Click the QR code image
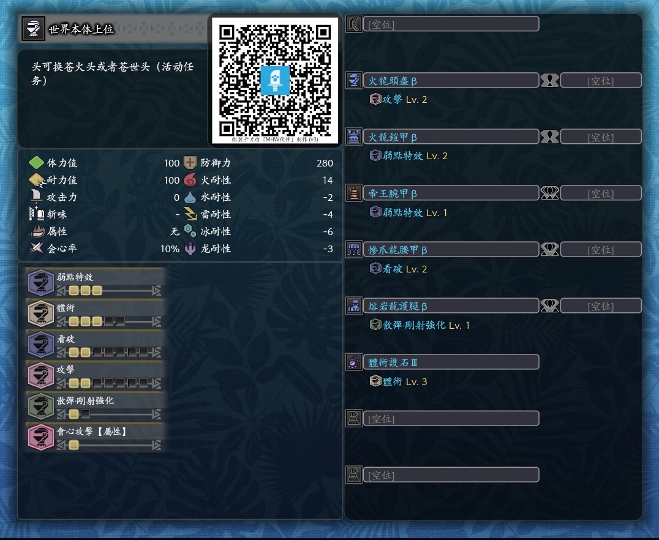 [275, 80]
